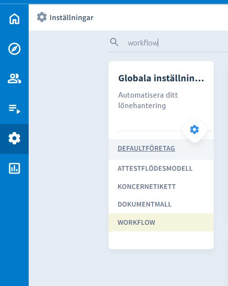Go to the Home icon in sidebar
Image resolution: width=228 pixels, height=286 pixels.
(x=14, y=19)
